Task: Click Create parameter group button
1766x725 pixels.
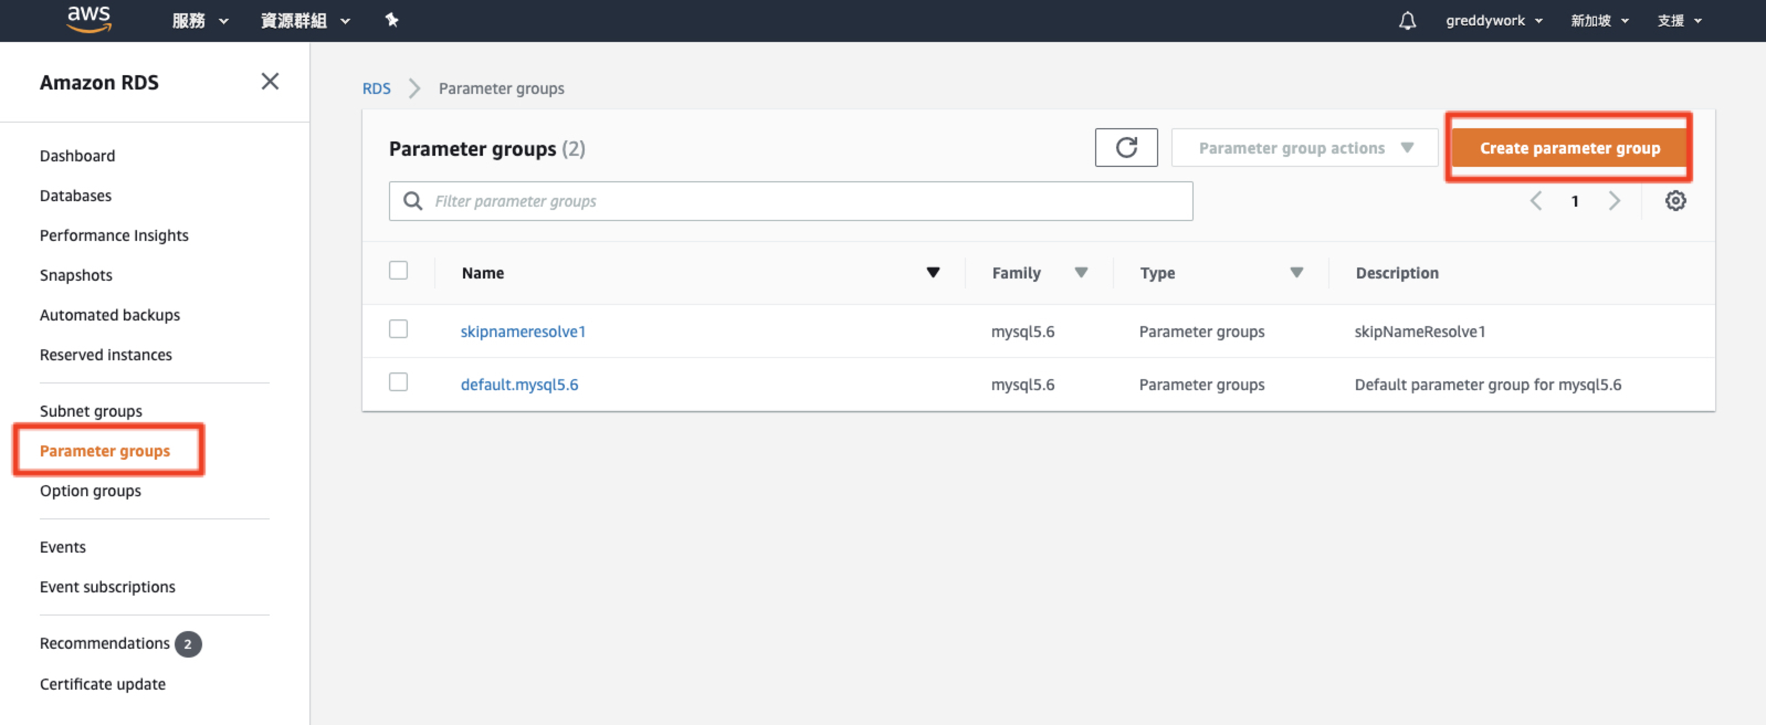Action: [1569, 148]
